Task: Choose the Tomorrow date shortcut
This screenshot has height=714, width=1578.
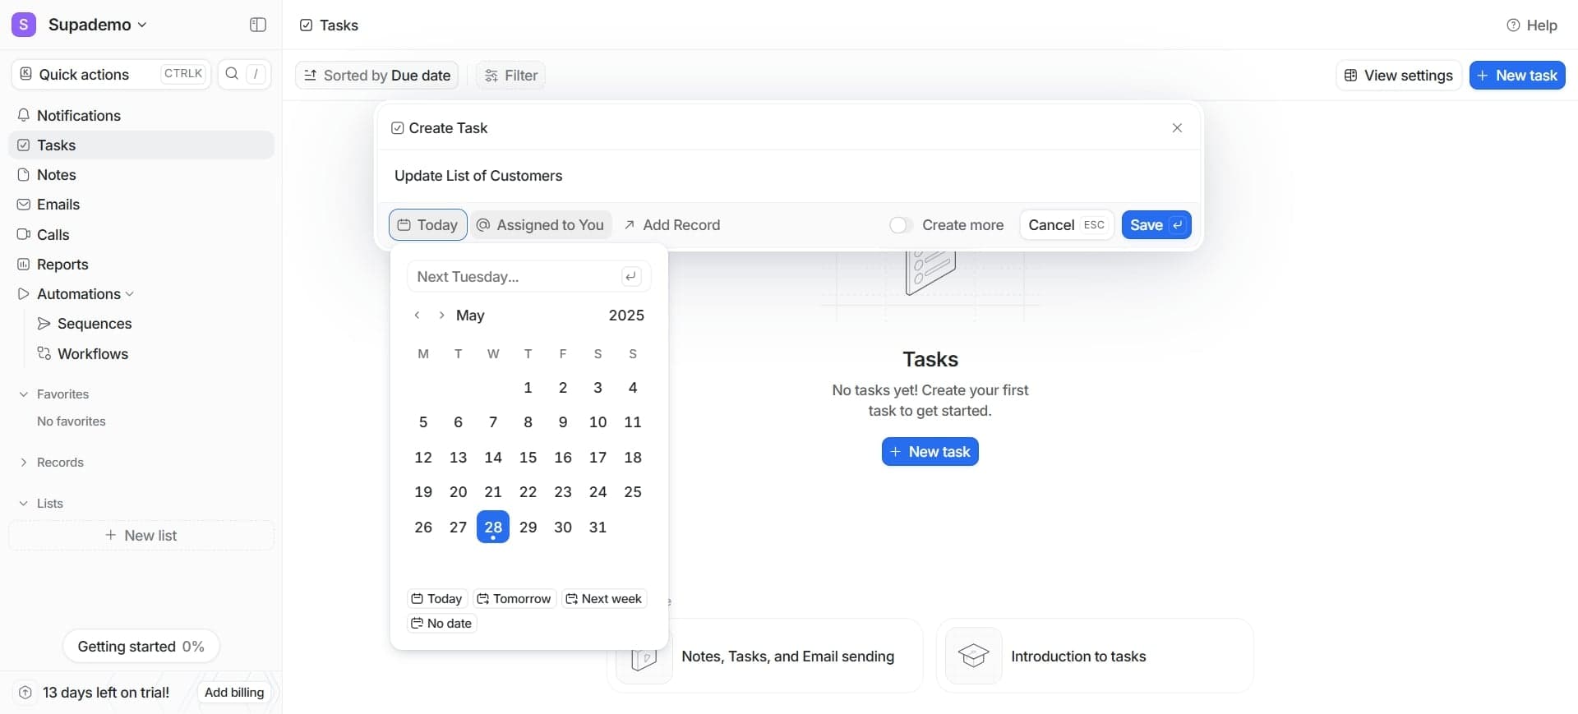Action: pos(514,599)
